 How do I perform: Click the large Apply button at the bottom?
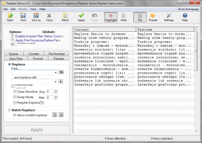pyautogui.click(x=37, y=130)
